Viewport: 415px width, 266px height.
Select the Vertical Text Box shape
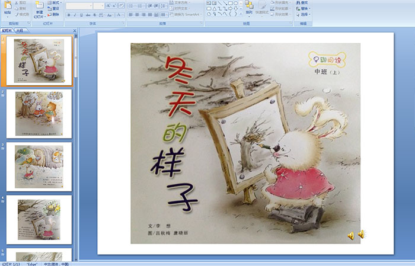214,3
